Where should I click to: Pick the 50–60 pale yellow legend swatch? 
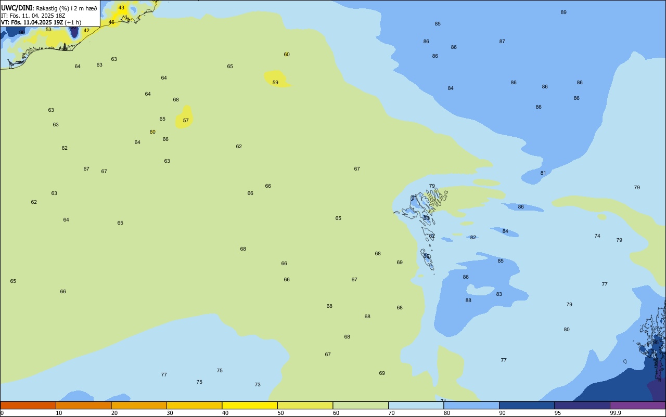click(305, 405)
